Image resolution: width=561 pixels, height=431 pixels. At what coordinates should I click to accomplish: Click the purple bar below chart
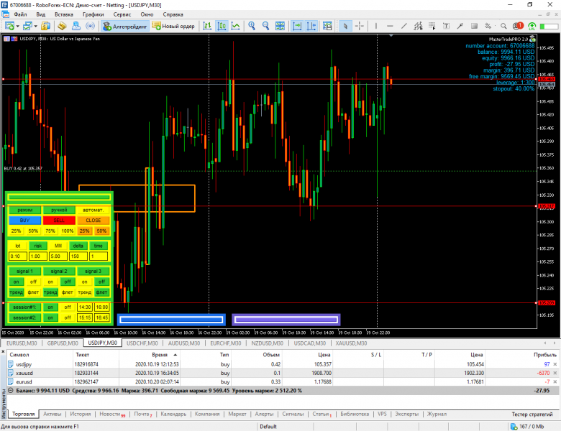tap(286, 320)
